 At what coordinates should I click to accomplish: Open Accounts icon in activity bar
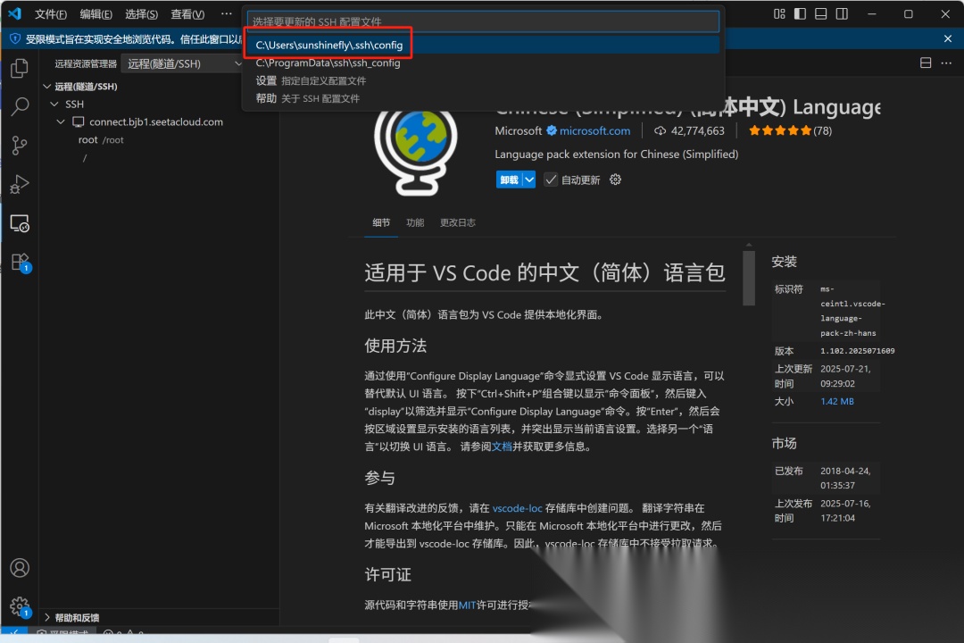[20, 567]
